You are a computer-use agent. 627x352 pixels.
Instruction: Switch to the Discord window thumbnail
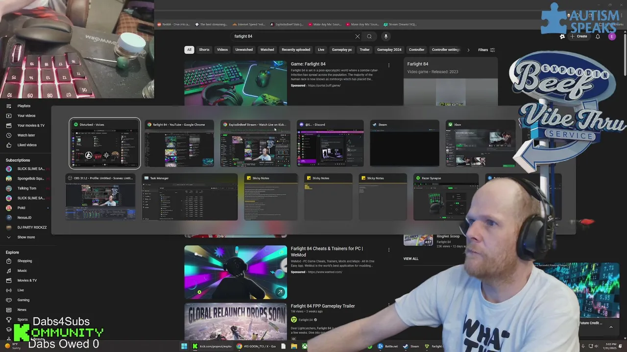[331, 143]
